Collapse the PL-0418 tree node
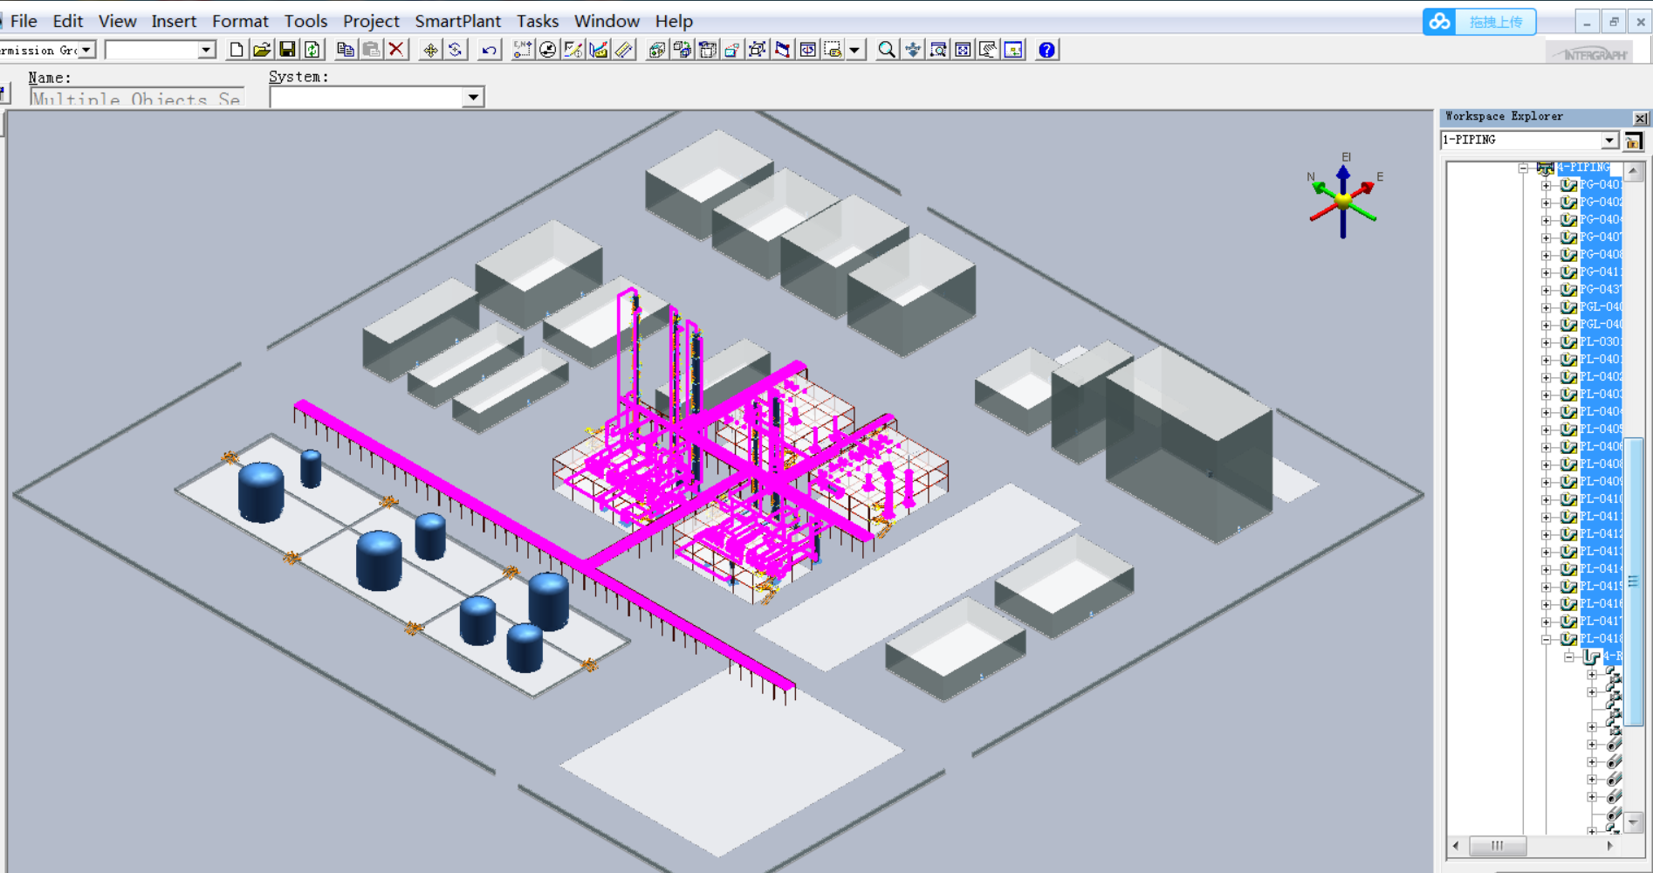1653x873 pixels. 1546,639
